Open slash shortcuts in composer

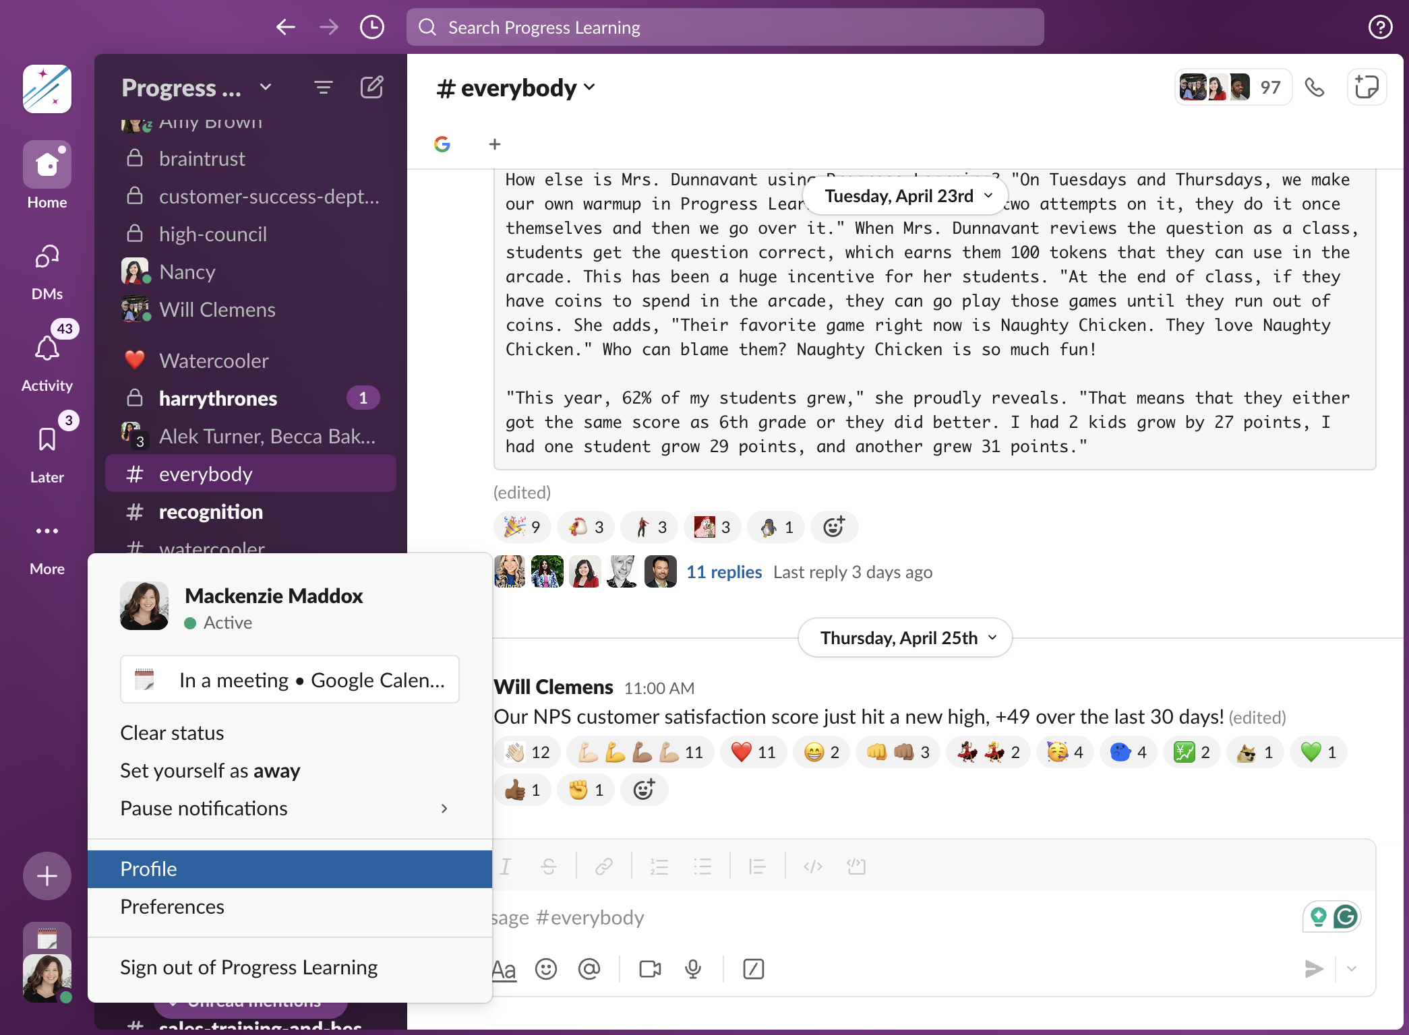pos(754,969)
